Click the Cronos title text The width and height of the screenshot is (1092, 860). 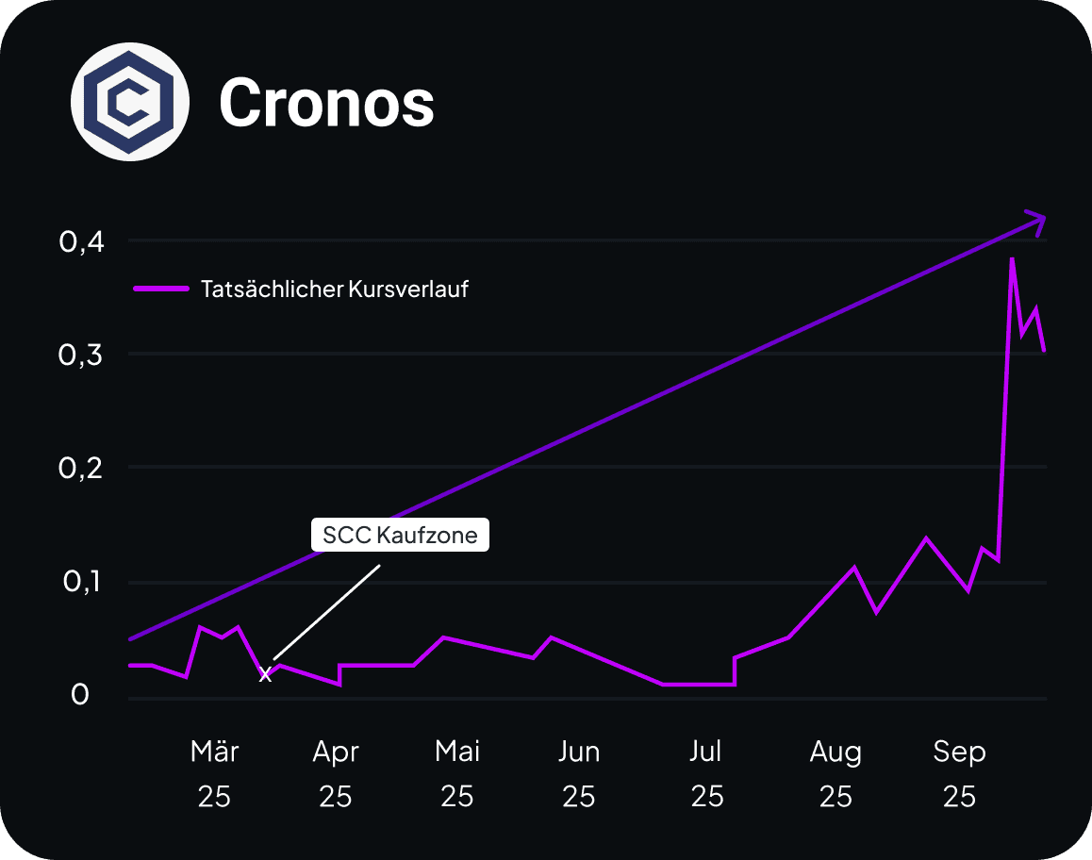pos(326,103)
